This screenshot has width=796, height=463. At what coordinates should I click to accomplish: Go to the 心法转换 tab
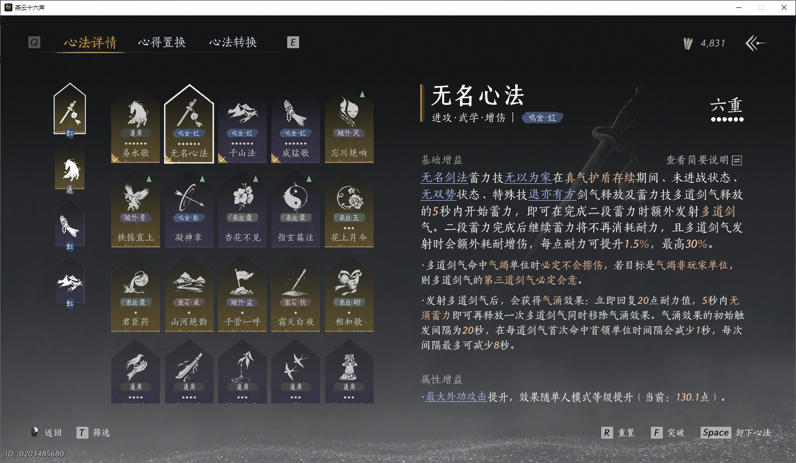click(233, 43)
